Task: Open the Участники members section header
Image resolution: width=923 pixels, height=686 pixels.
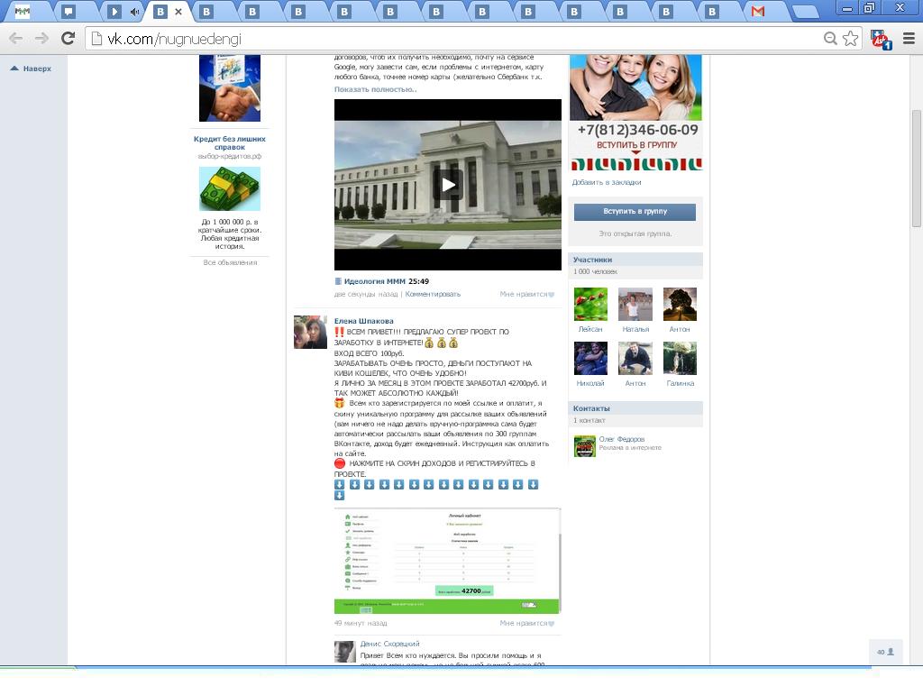Action: (x=635, y=260)
